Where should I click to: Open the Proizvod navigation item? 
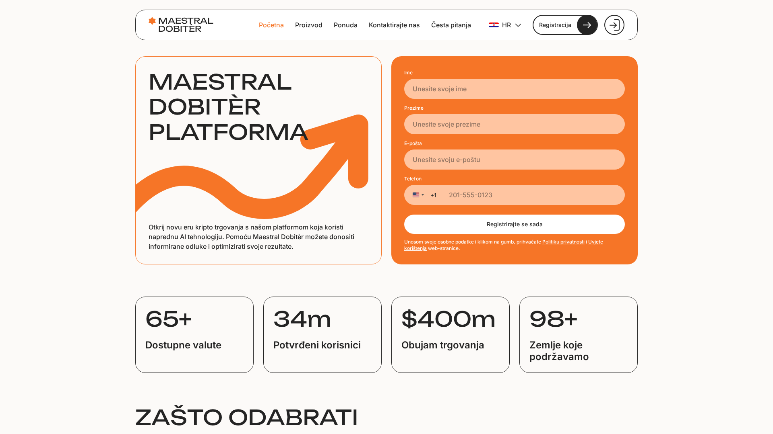(x=308, y=25)
